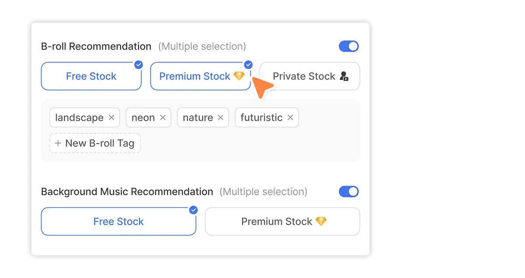
Task: Deselect Premium Stock under B-roll Recommendation
Action: coord(201,76)
